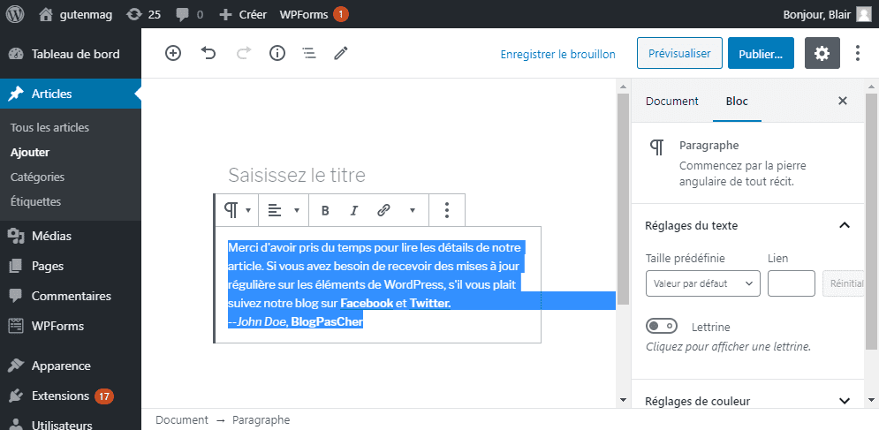879x430 pixels.
Task: Open the Extensions menu
Action: click(71, 396)
